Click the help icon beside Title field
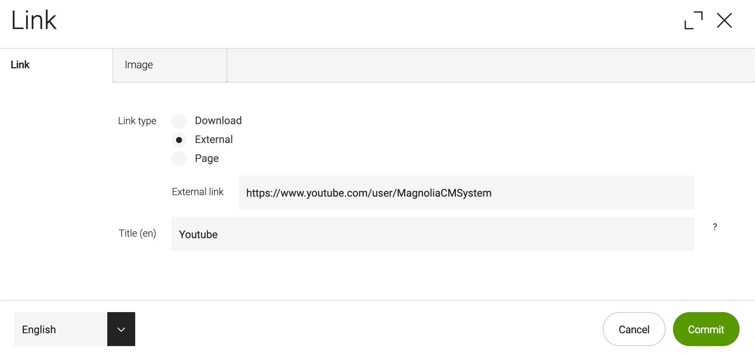This screenshot has height=354, width=755. tap(715, 226)
